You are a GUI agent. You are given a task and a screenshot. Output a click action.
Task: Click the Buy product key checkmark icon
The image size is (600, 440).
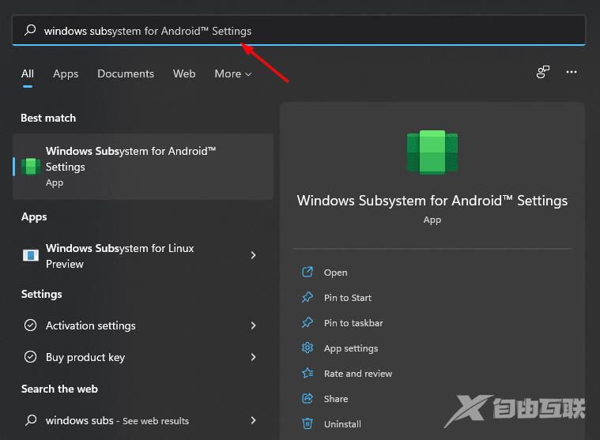(x=31, y=357)
